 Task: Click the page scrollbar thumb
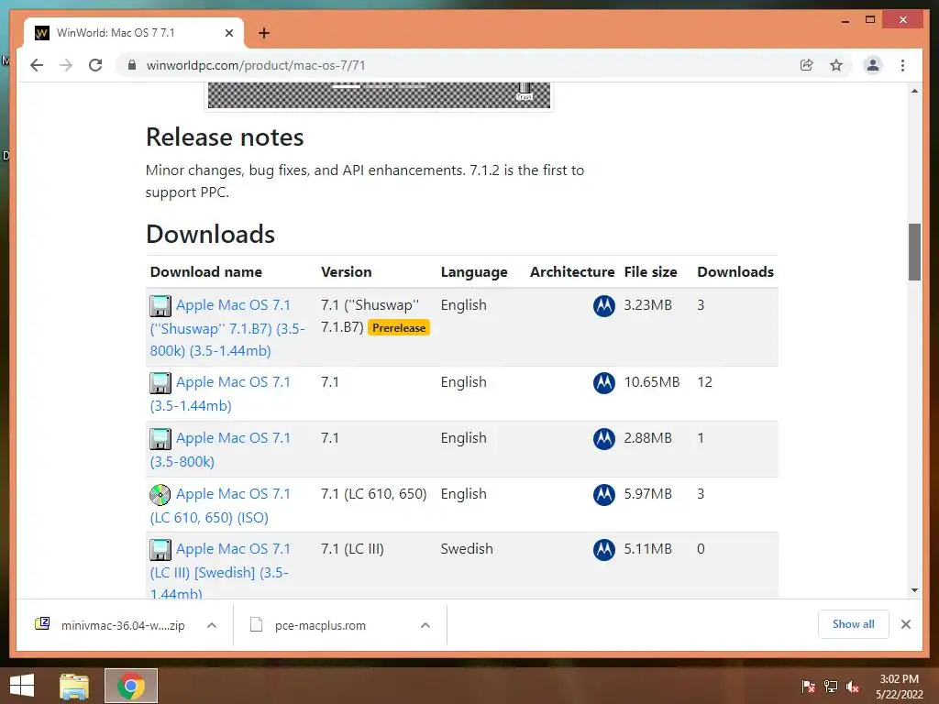914,252
